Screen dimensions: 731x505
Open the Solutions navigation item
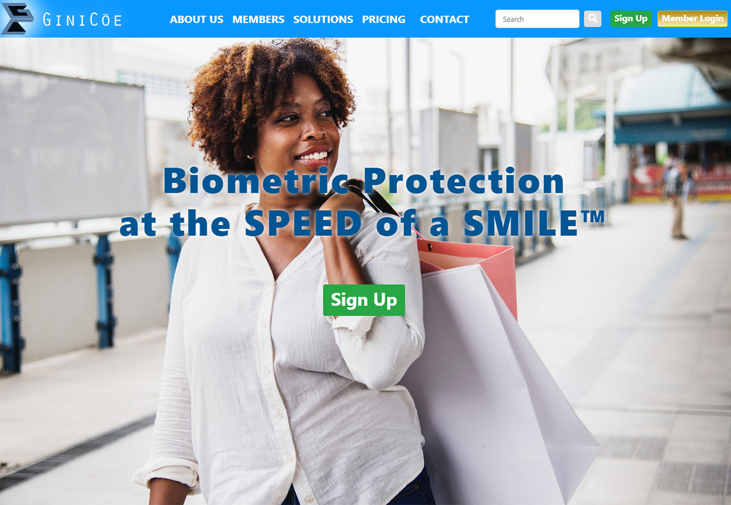pos(323,20)
